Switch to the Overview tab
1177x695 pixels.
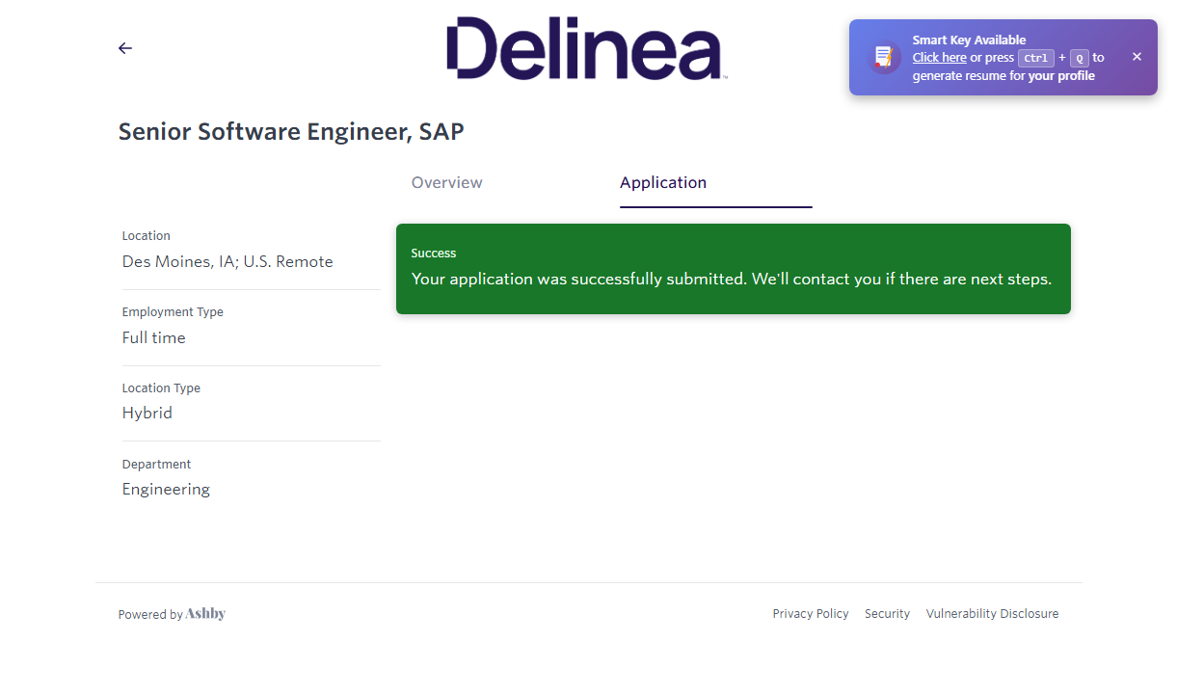[x=446, y=183]
